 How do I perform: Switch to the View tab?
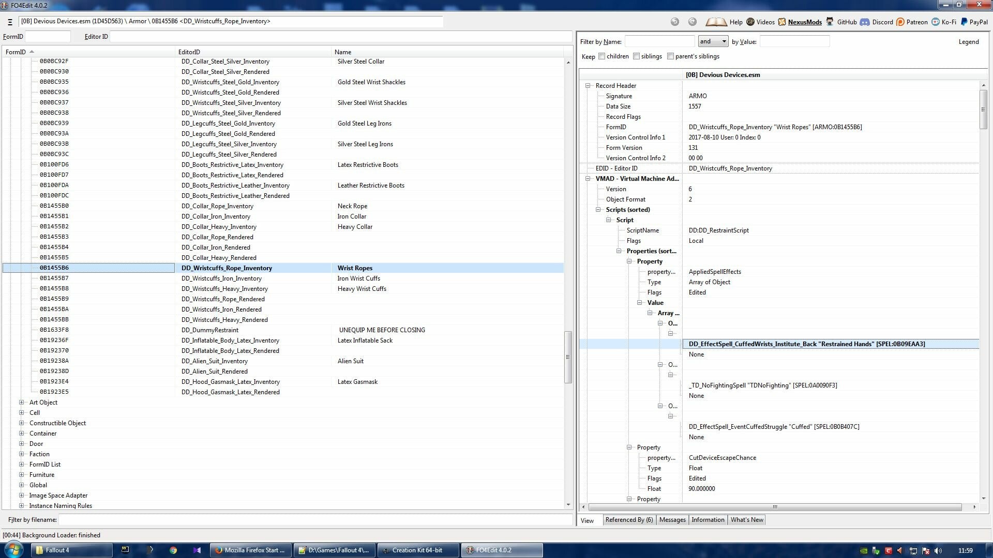(587, 520)
